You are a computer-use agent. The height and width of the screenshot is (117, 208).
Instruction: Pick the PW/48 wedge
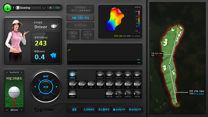[109, 94]
